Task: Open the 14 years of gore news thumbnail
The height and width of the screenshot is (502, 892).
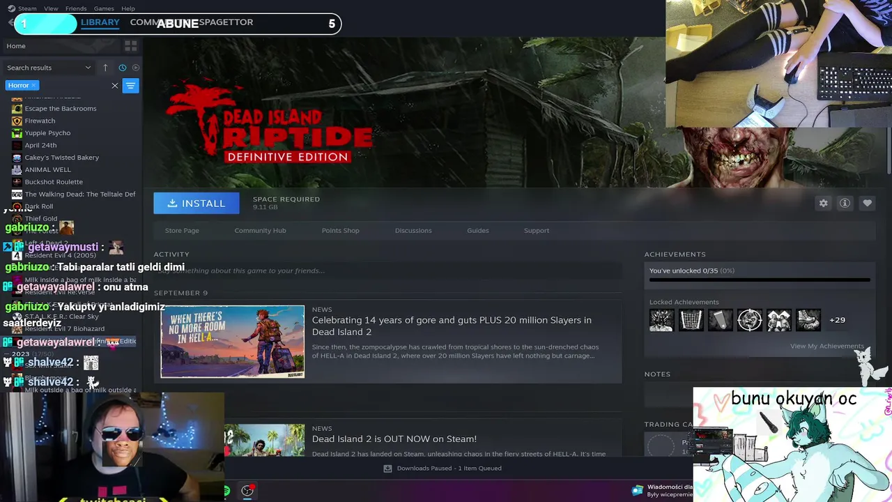Action: click(232, 342)
